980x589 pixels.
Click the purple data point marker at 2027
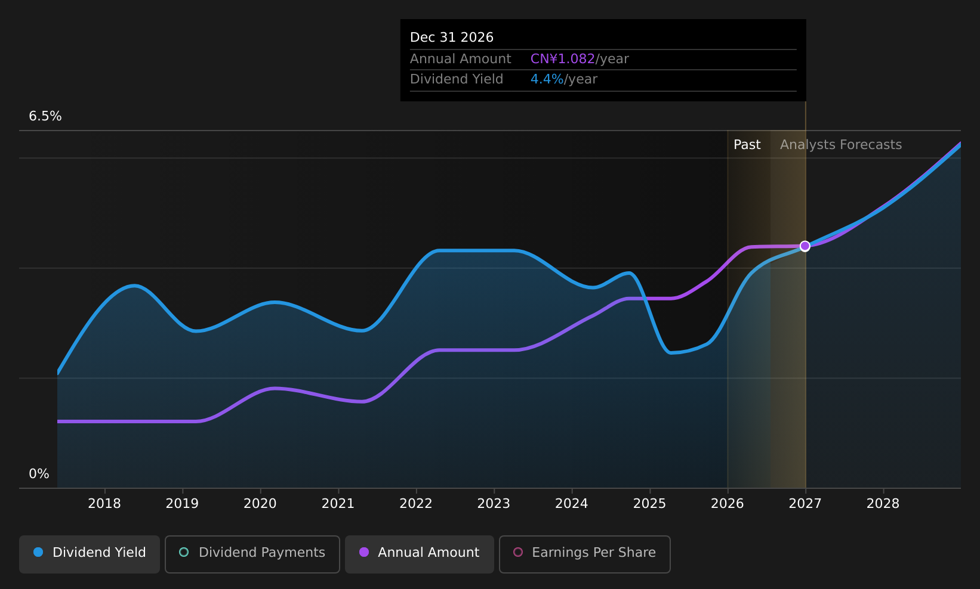click(805, 246)
